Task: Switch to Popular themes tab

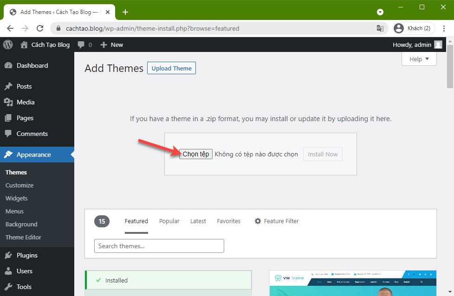Action: [169, 221]
